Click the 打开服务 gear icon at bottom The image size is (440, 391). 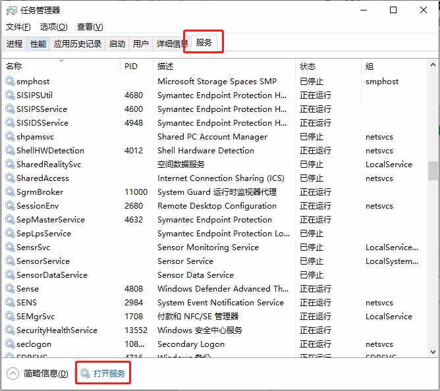(x=84, y=374)
